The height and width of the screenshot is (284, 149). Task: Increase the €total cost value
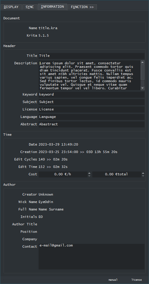click(143, 173)
